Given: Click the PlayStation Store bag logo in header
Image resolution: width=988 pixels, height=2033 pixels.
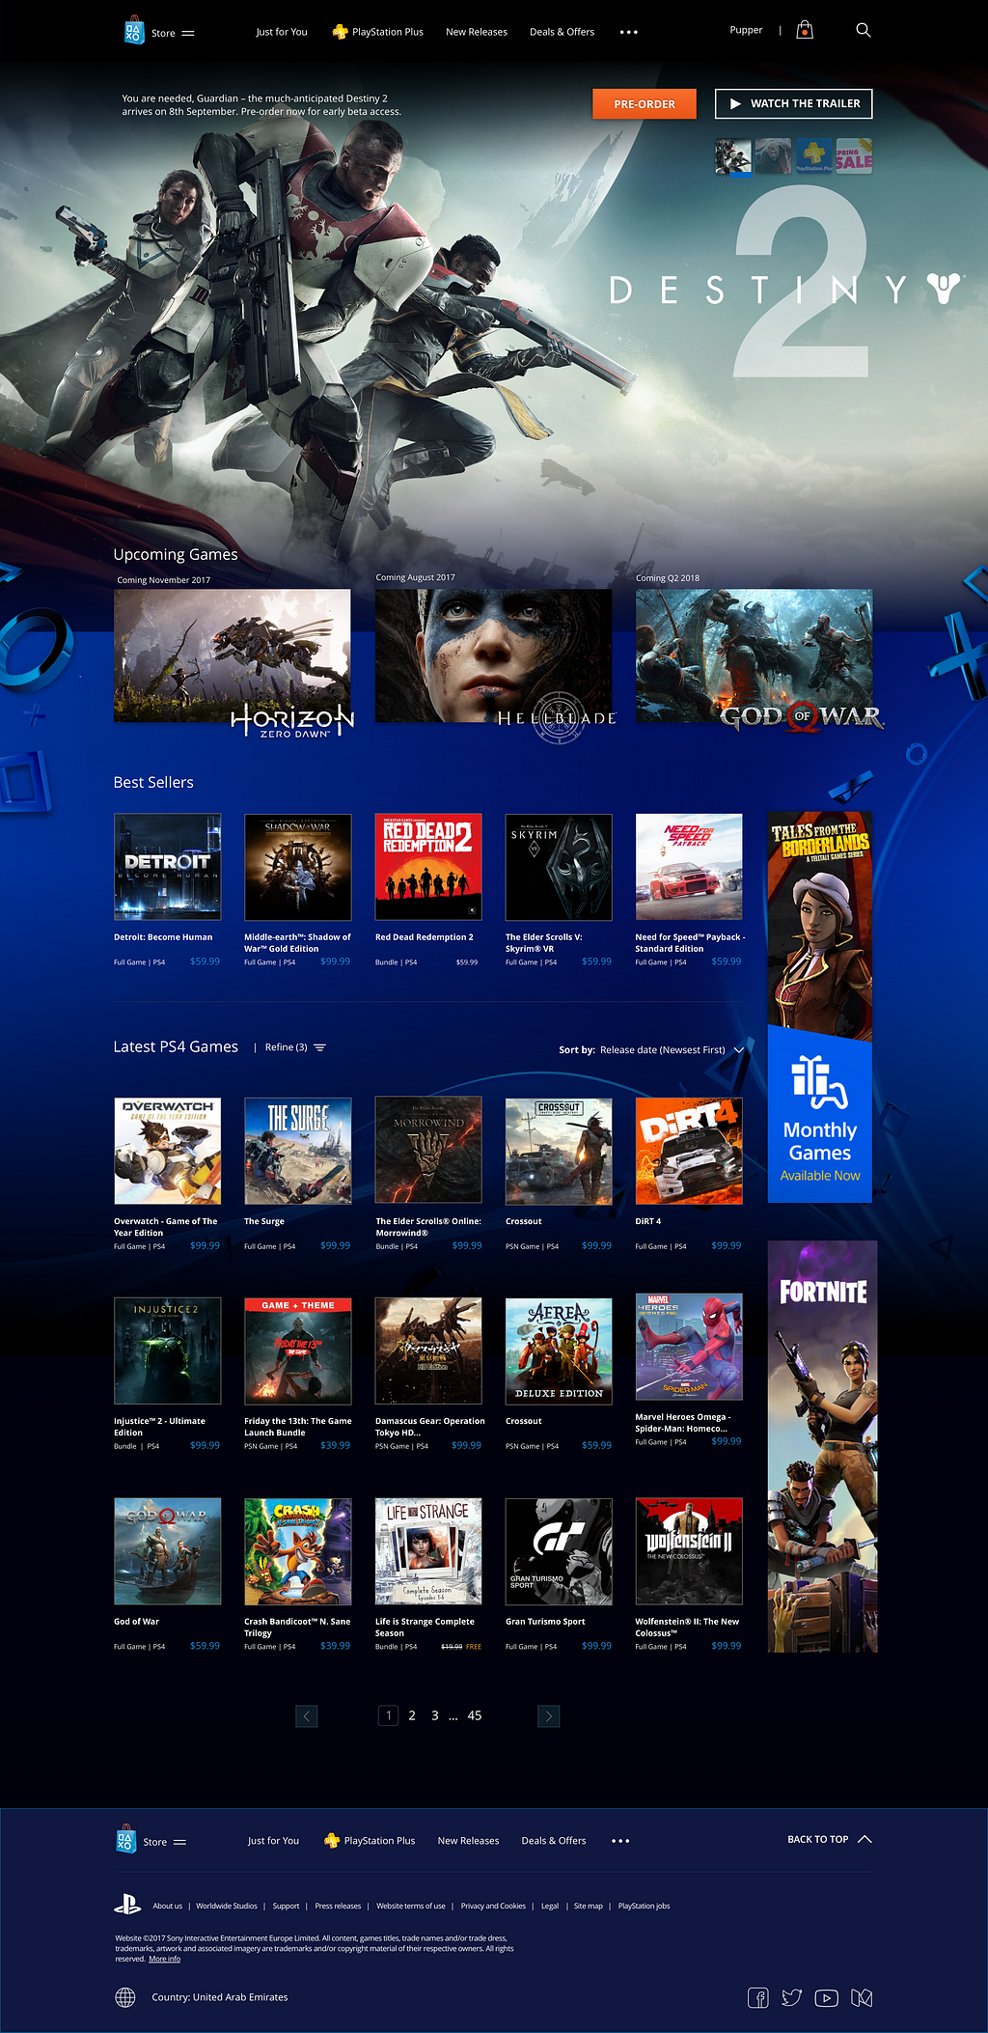Looking at the screenshot, I should 133,30.
